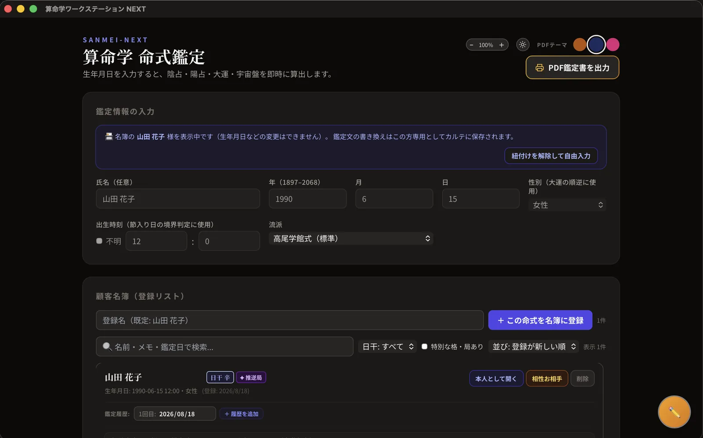The image size is (703, 438).
Task: Click the birth minute field showing 0
Action: click(229, 241)
